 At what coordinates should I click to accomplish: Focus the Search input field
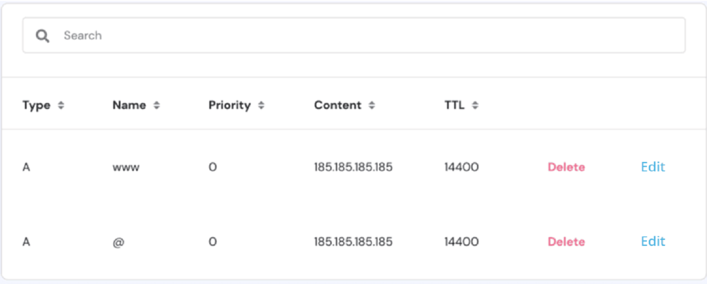click(x=354, y=36)
